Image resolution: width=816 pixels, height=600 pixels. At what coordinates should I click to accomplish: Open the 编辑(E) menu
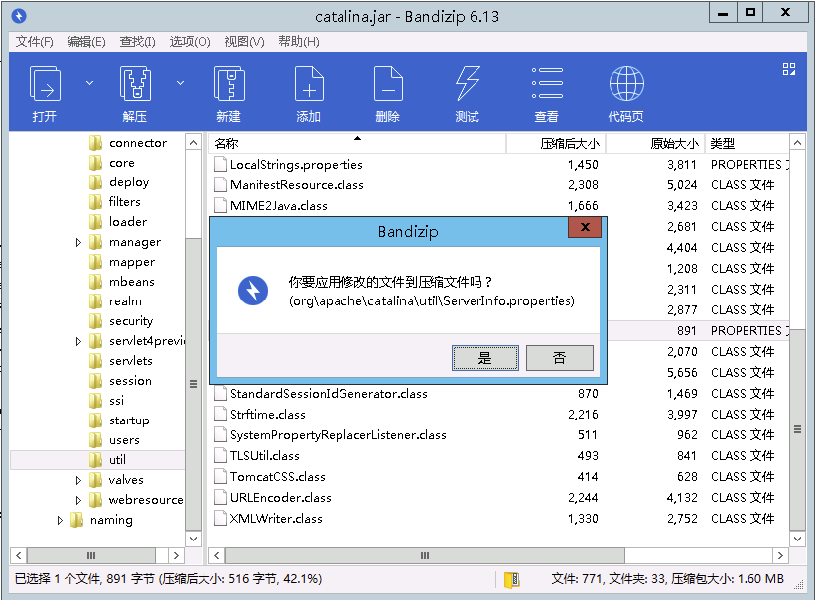[x=86, y=41]
